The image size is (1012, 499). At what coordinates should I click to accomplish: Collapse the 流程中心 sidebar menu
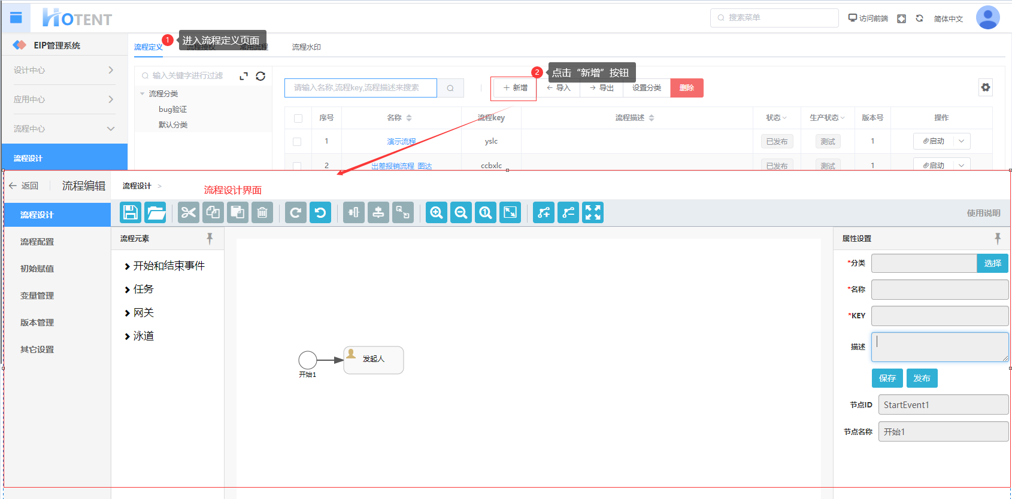pyautogui.click(x=64, y=129)
